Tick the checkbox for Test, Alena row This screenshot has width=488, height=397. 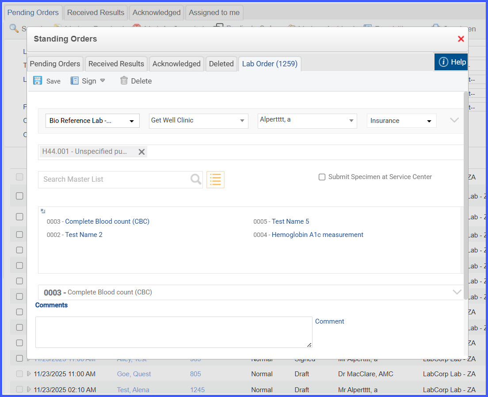pos(19,389)
